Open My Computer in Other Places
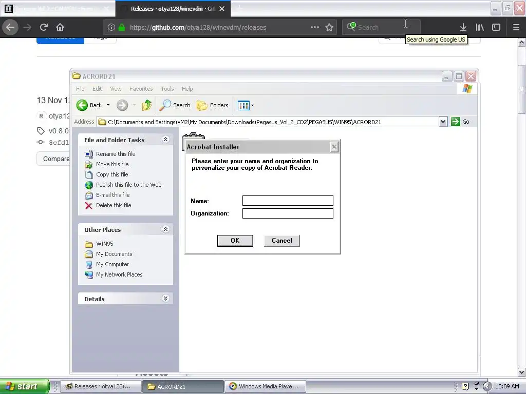Screen dimensions: 526x394 point(112,264)
